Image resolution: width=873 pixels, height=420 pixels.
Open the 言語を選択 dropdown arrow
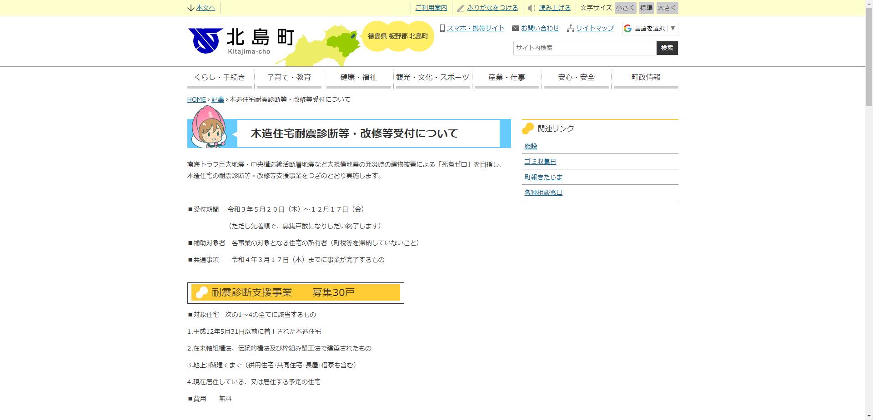tap(672, 29)
